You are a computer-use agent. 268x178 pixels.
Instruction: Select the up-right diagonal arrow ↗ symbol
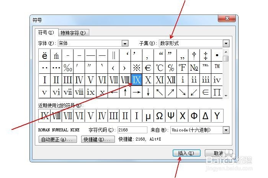pyautogui.click(x=171, y=92)
